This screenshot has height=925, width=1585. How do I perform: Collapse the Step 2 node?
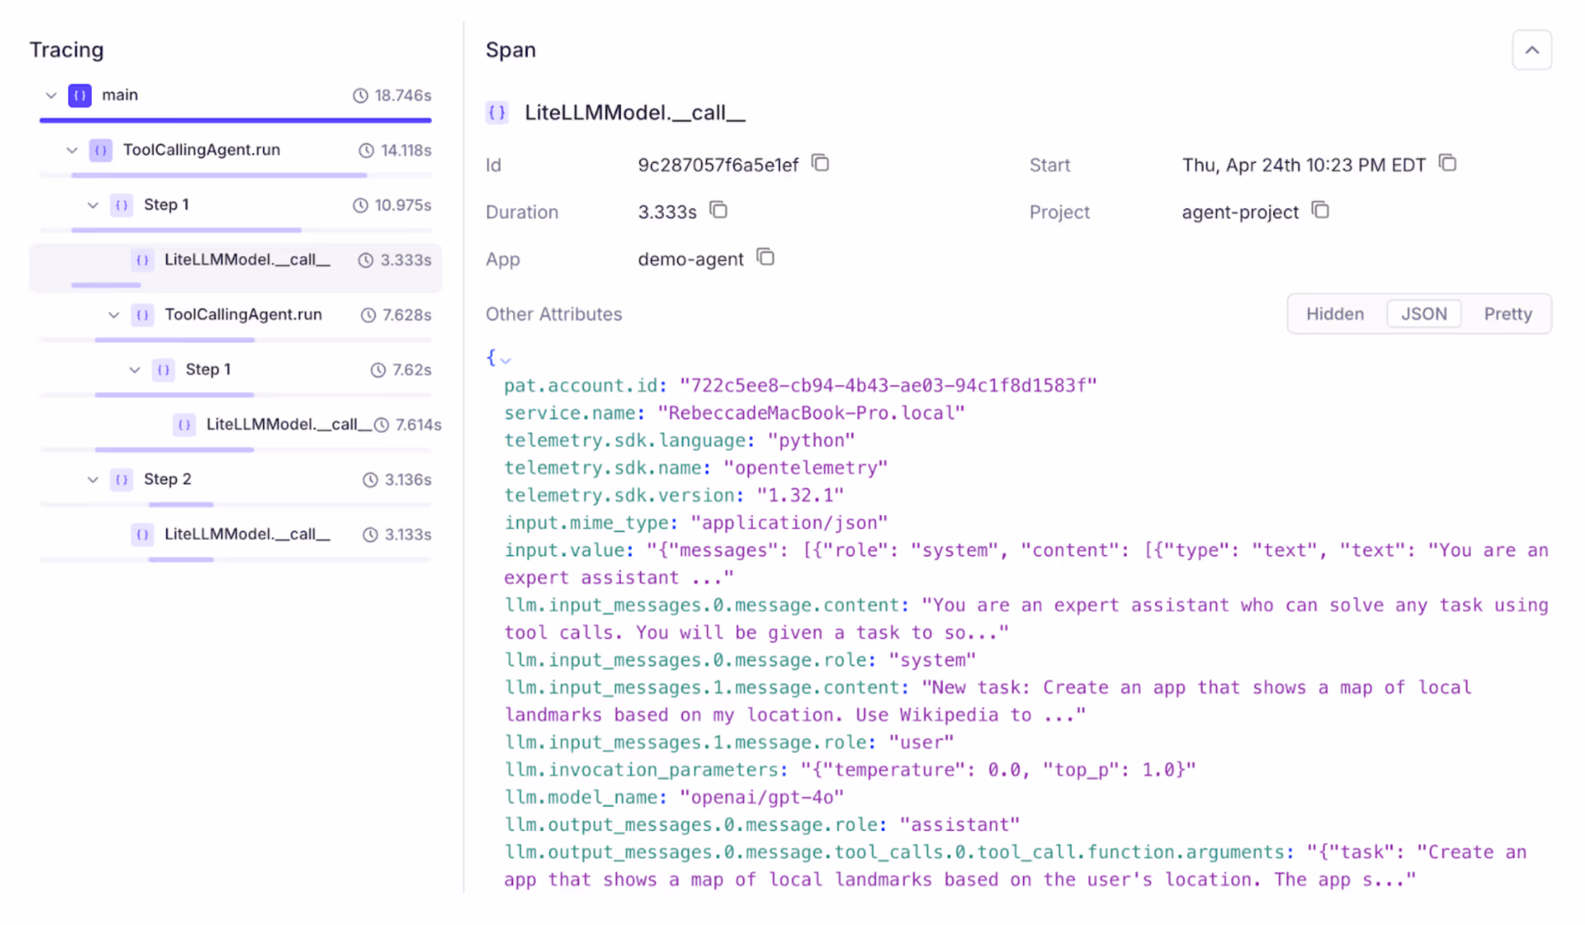click(93, 479)
